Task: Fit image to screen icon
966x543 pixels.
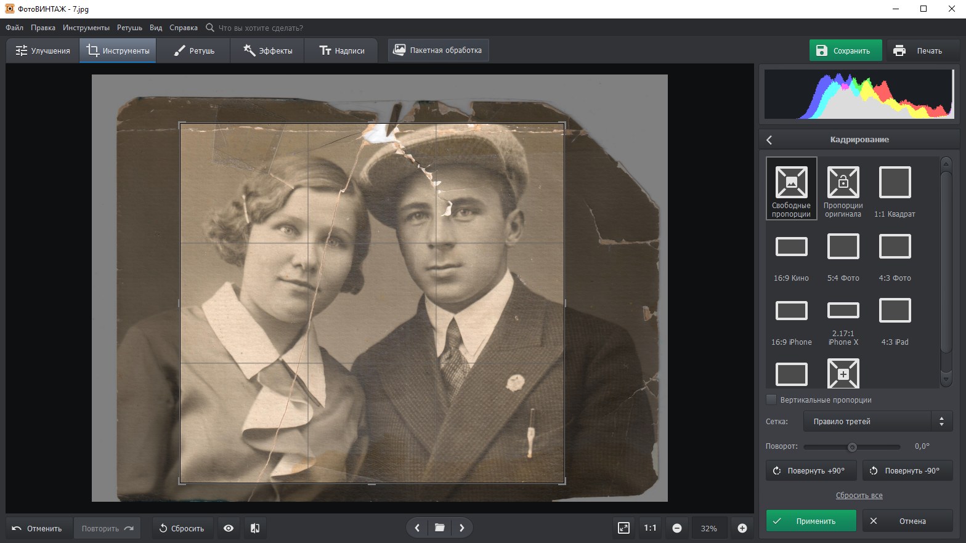Action: coord(623,528)
